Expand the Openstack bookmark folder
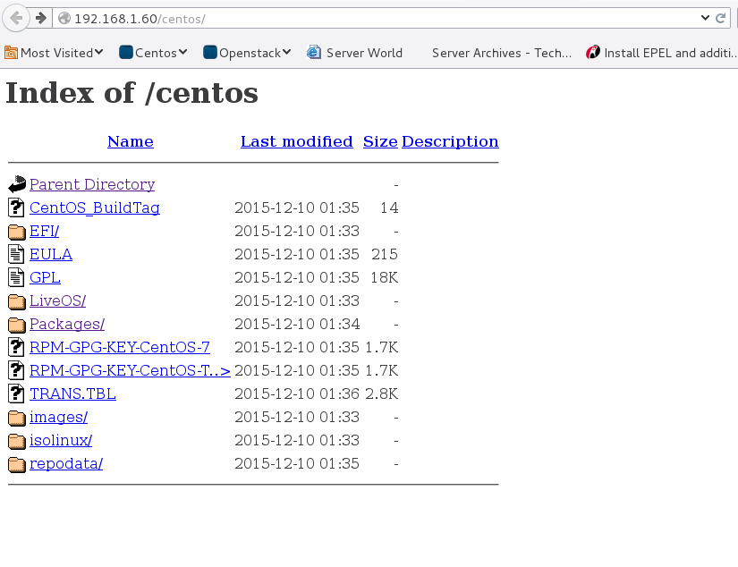The height and width of the screenshot is (567, 738). pos(247,53)
